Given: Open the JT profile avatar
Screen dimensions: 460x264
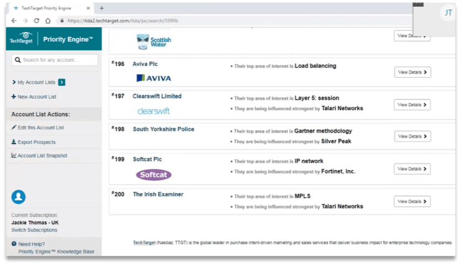Looking at the screenshot, I should click(x=448, y=12).
